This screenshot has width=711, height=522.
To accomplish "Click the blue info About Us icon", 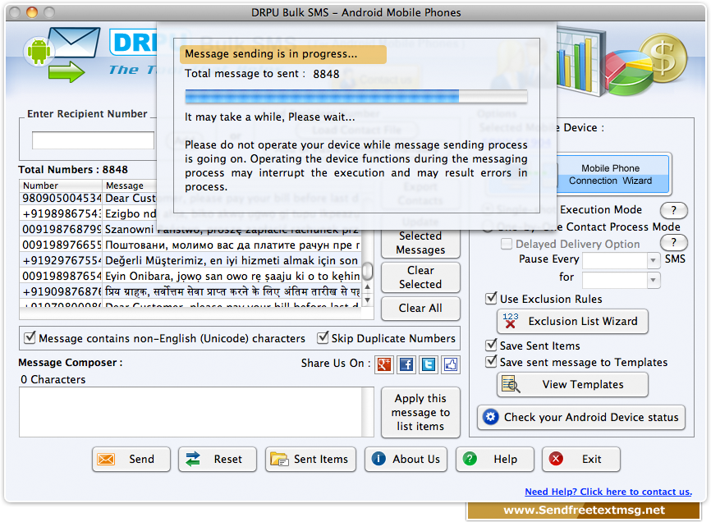I will click(378, 459).
